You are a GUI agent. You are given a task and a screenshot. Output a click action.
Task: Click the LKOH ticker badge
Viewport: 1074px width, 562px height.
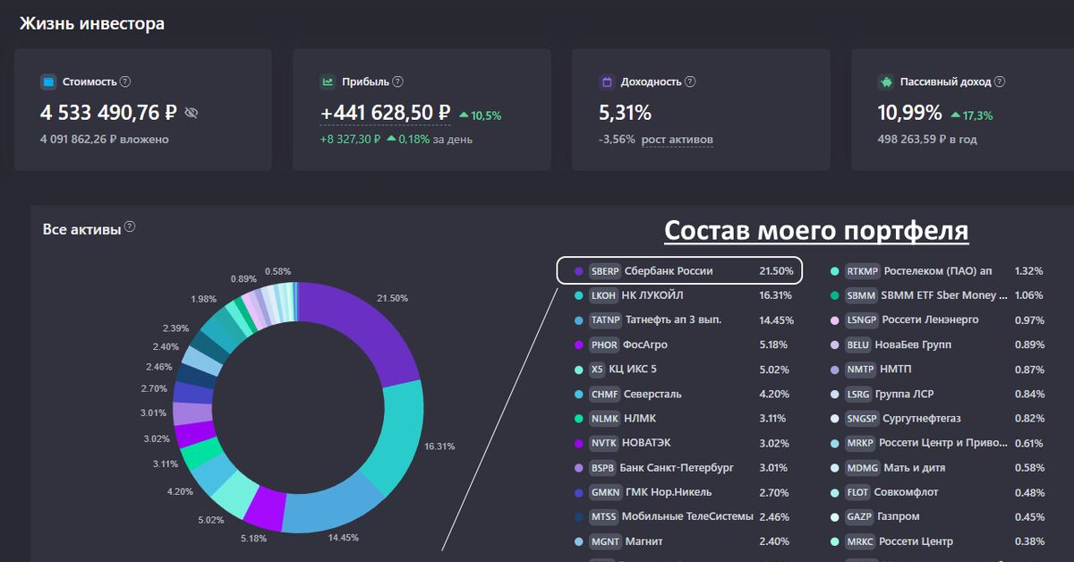point(604,295)
